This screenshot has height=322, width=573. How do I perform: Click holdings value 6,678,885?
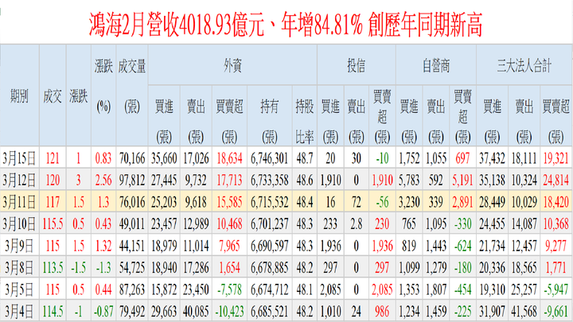[x=269, y=268]
